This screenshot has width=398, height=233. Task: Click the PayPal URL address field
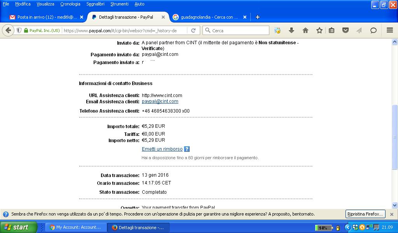[x=124, y=30]
